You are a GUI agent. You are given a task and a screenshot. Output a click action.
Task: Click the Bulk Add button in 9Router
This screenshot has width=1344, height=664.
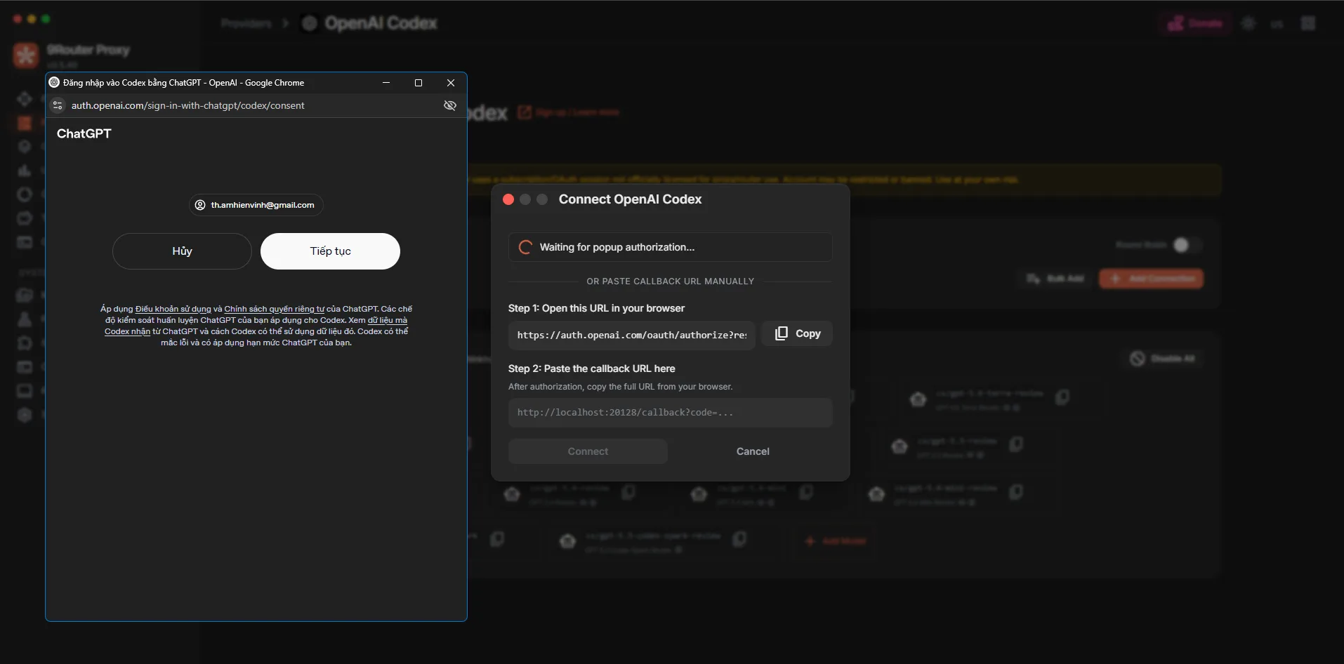(1055, 279)
